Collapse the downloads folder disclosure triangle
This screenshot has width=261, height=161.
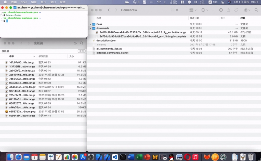point(90,28)
